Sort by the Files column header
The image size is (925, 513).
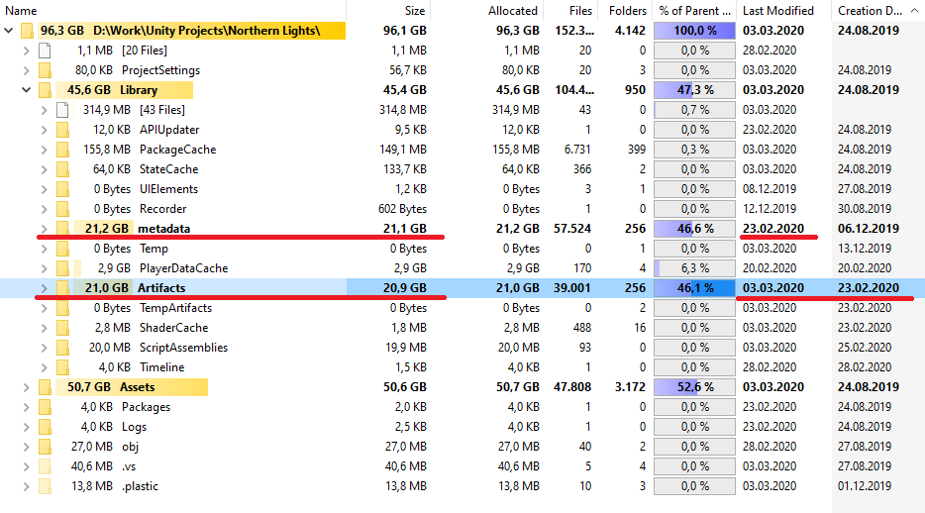pyautogui.click(x=581, y=11)
